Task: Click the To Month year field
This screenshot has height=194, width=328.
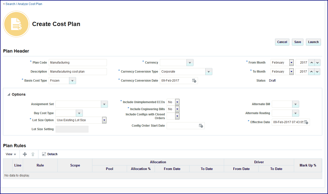Action: tap(302, 72)
